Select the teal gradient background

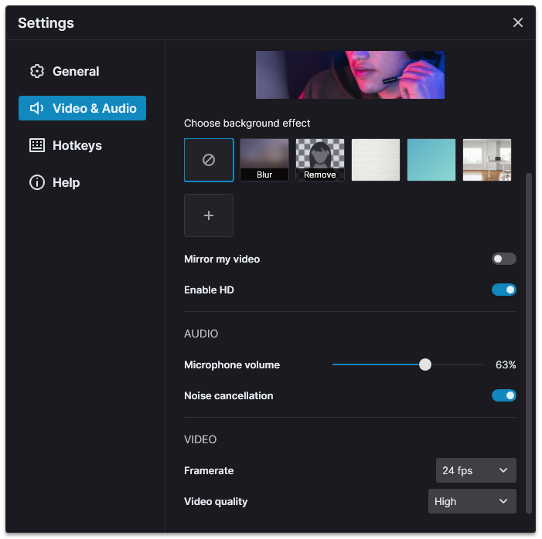click(431, 160)
